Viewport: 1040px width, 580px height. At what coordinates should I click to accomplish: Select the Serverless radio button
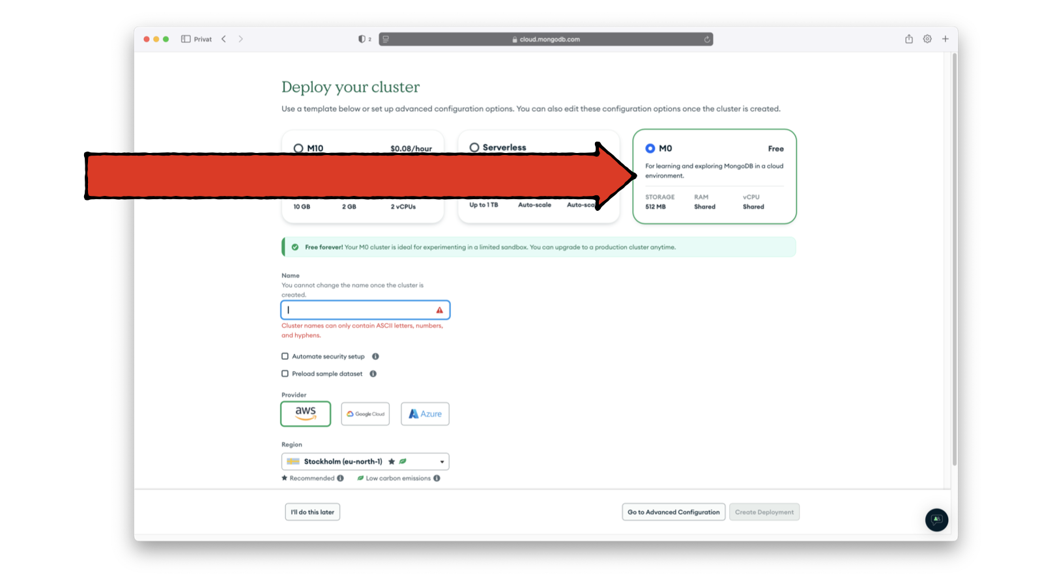tap(474, 148)
